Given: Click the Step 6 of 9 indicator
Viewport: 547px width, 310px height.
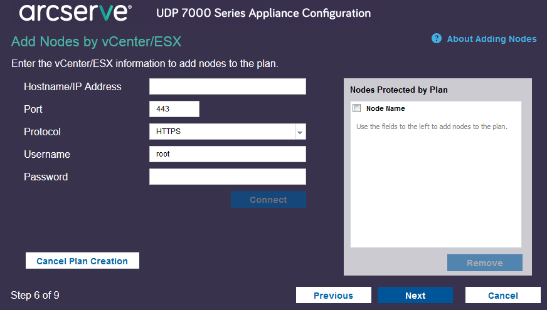Looking at the screenshot, I should (35, 295).
